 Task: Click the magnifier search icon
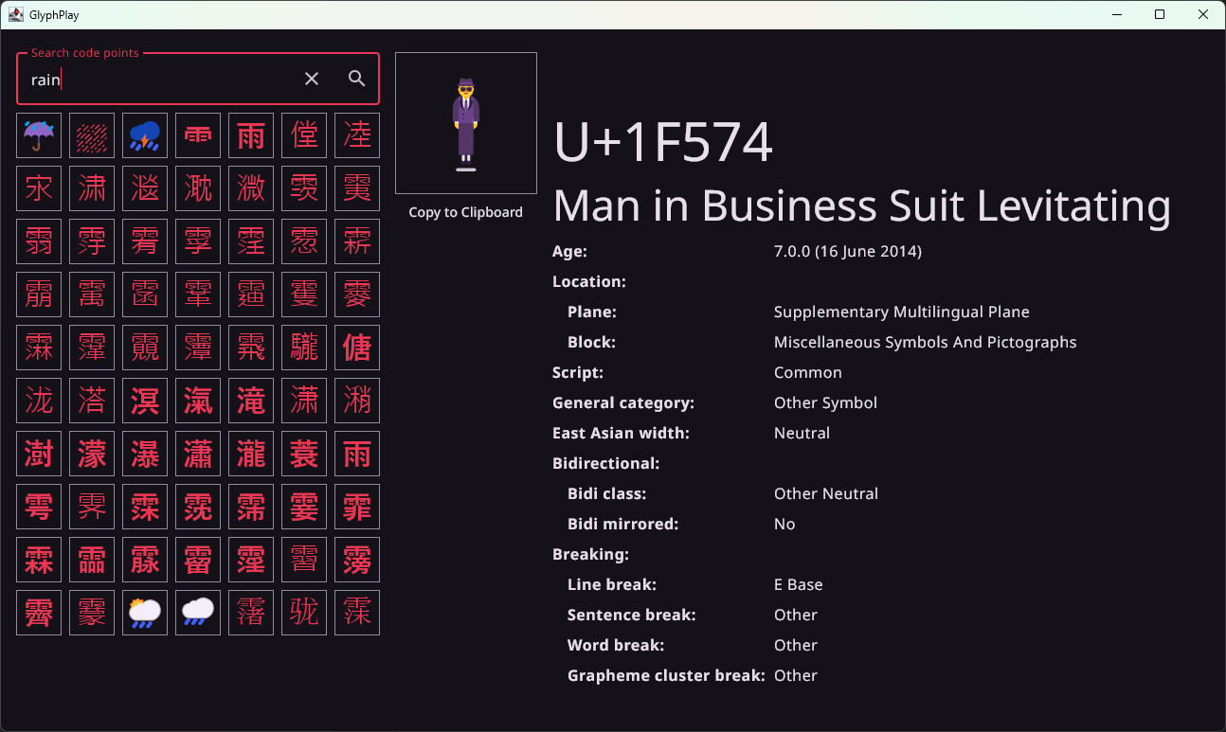[x=356, y=79]
